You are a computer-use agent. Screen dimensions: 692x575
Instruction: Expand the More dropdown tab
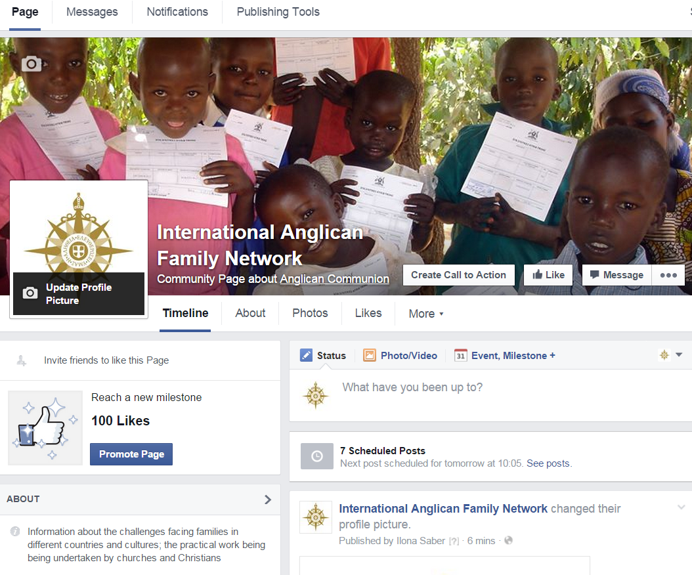tap(426, 314)
